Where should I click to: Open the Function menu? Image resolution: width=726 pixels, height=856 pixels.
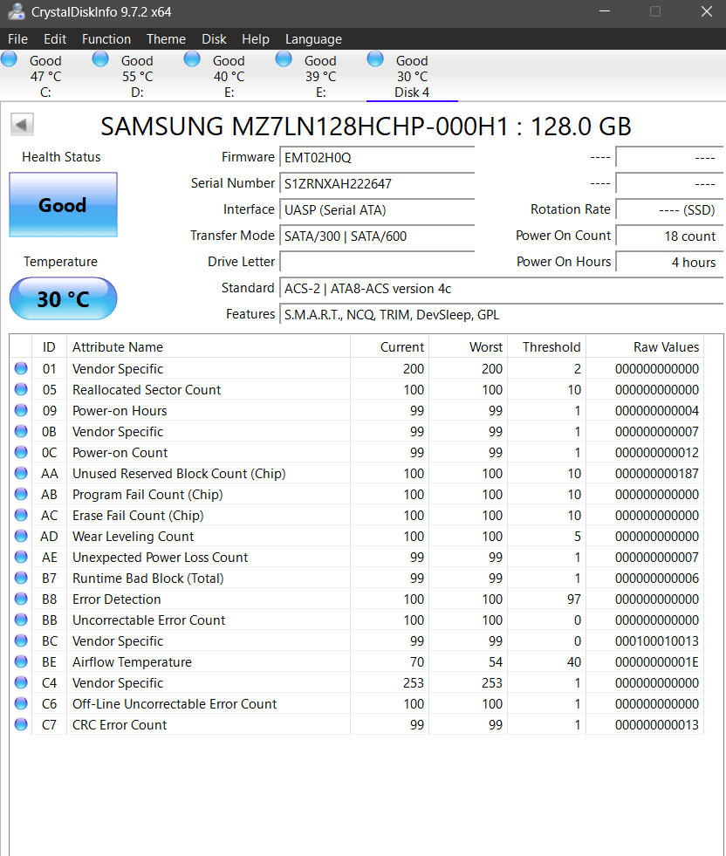pos(106,39)
